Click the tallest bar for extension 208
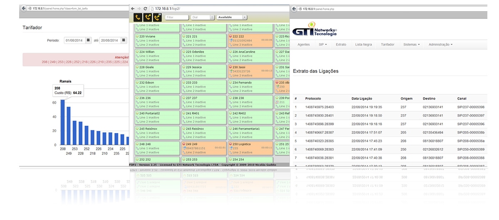The width and height of the screenshot is (499, 220). pos(63,122)
